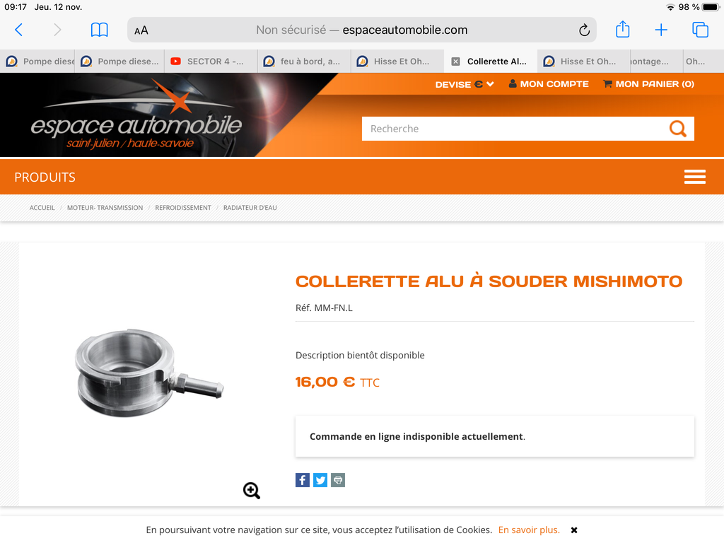The width and height of the screenshot is (724, 543).
Task: Open the Safari bookmarks book icon
Action: coord(99,30)
